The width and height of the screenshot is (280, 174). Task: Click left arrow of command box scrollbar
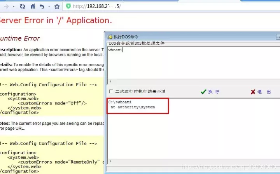click(110, 82)
